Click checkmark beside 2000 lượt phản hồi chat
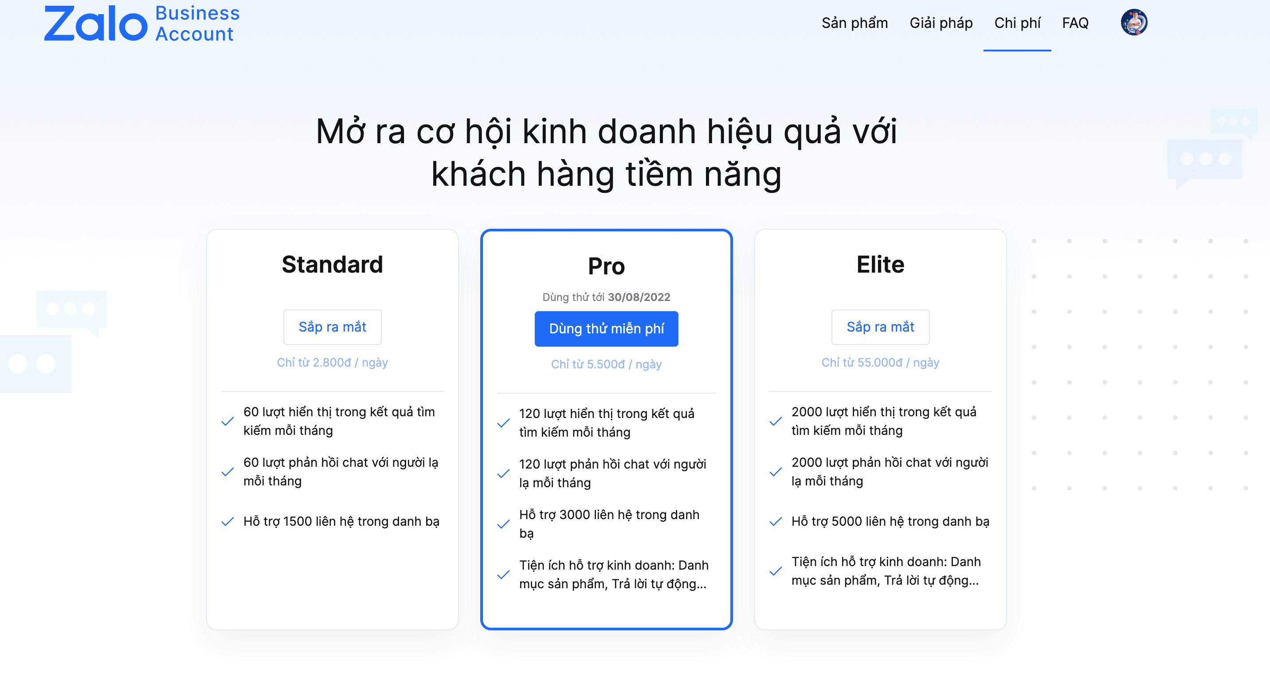 tap(776, 472)
